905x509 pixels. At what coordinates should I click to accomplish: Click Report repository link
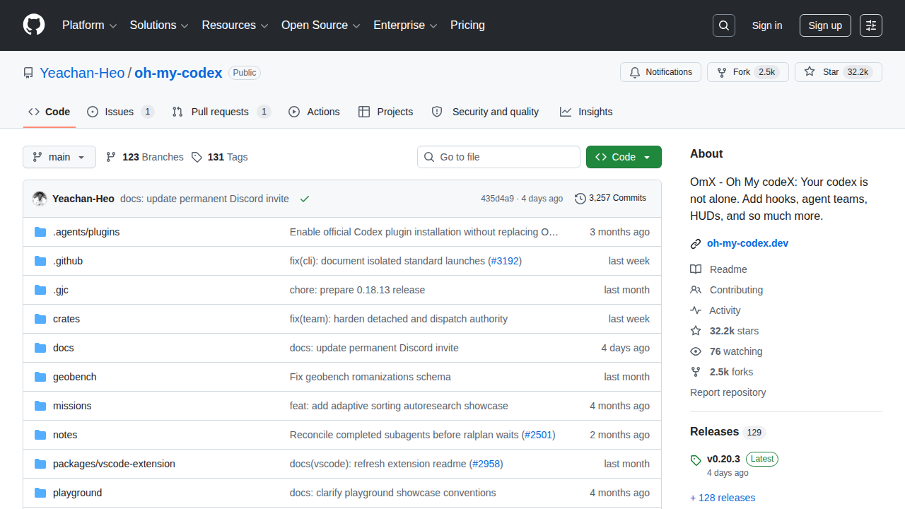point(728,392)
